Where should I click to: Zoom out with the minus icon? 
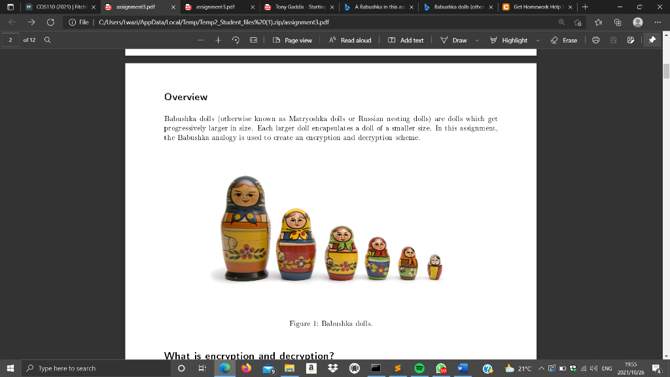click(201, 40)
